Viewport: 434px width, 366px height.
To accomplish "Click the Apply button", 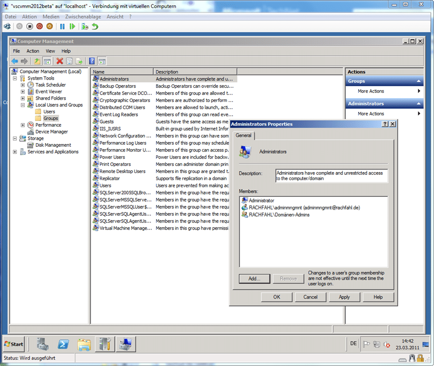I will (x=344, y=297).
